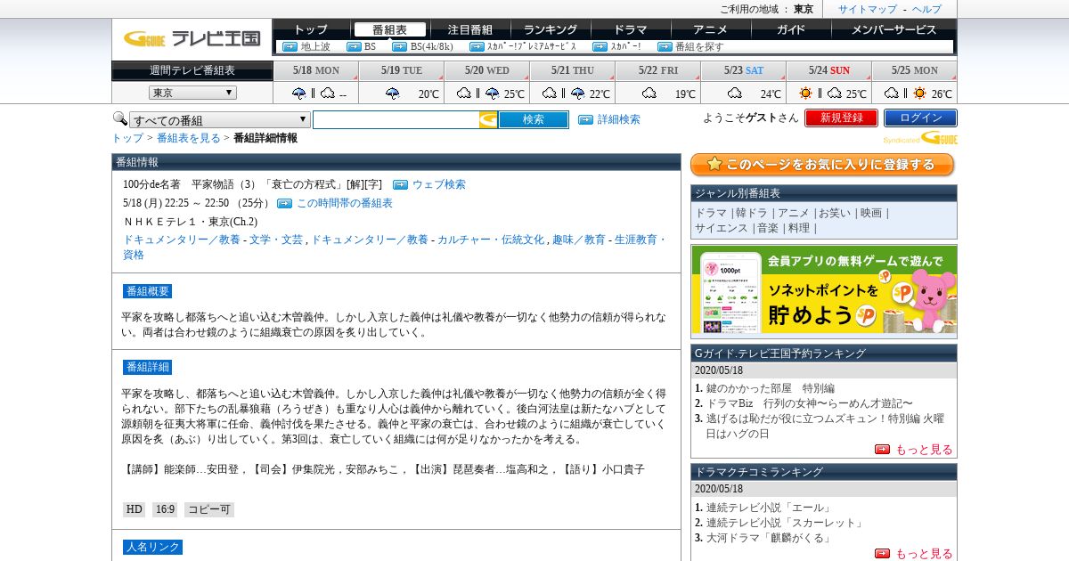Click the BS submenu link

tap(370, 46)
